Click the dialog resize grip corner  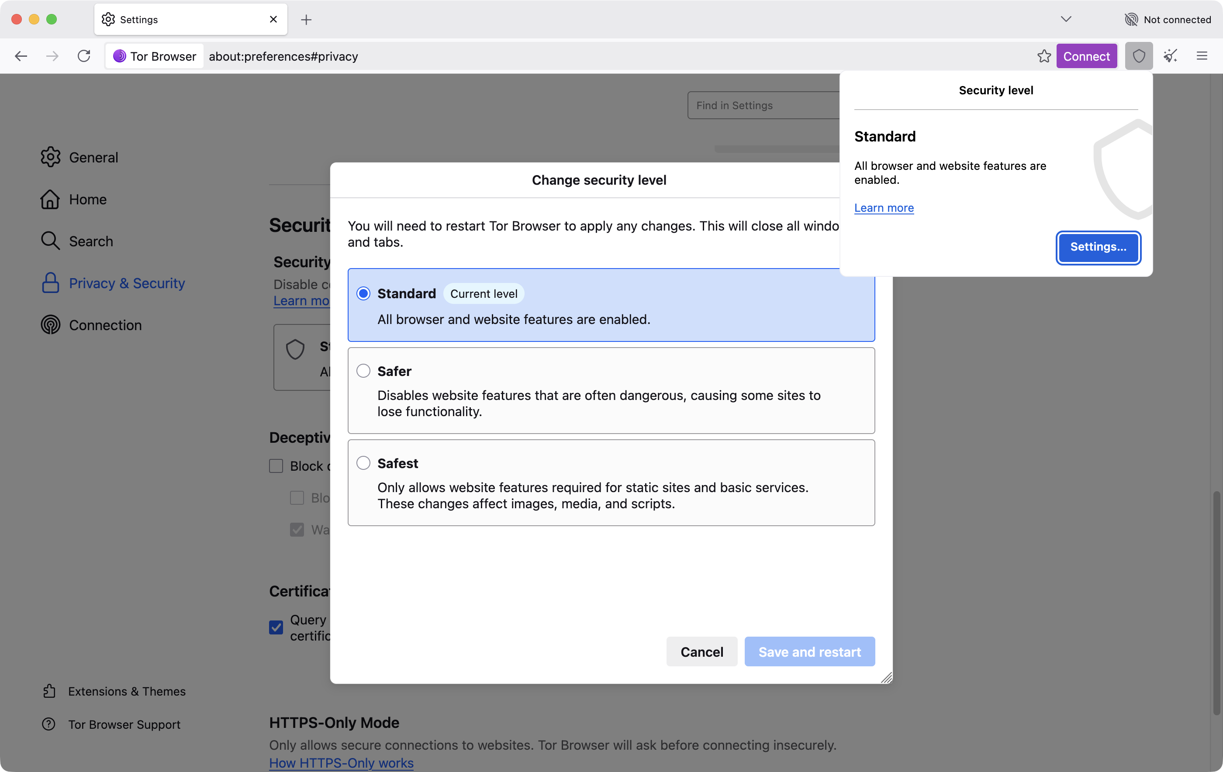click(886, 678)
